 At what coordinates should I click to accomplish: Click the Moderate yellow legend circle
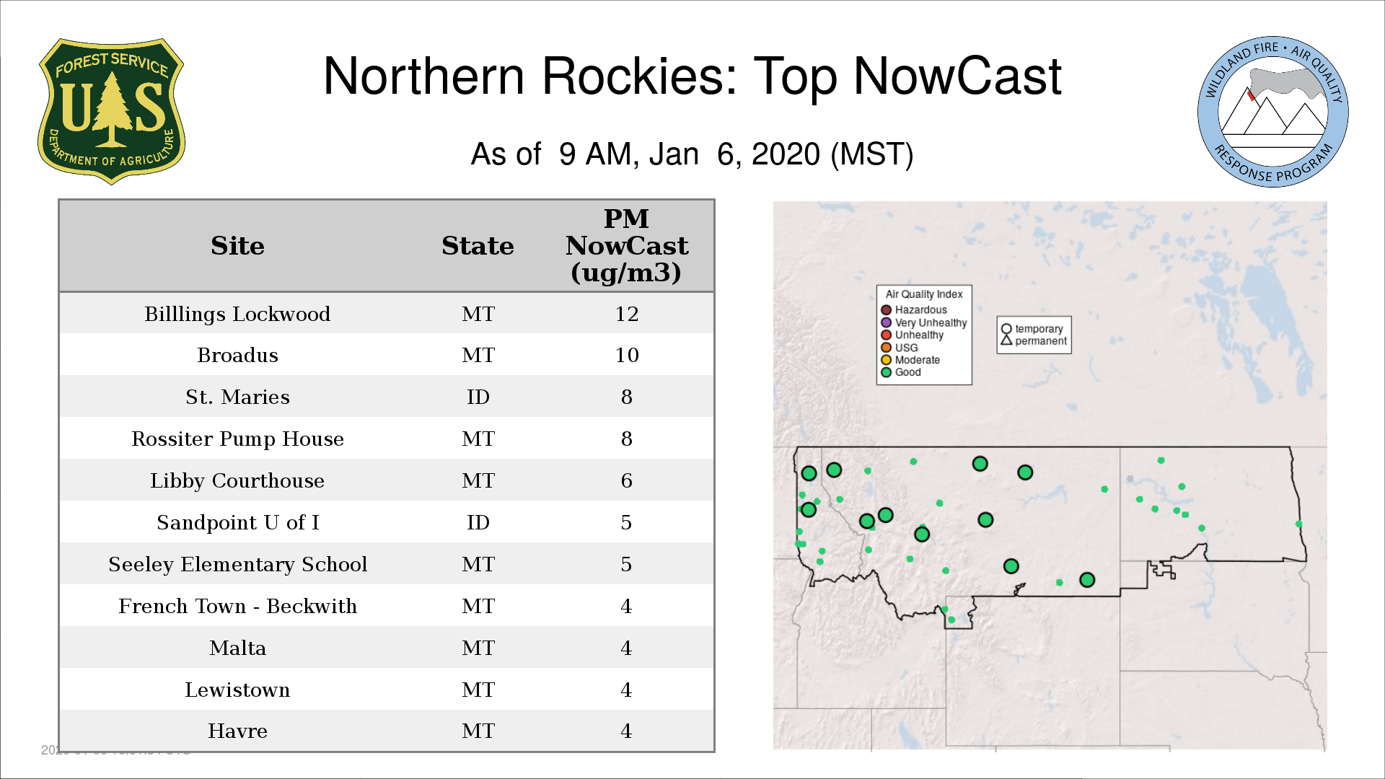[x=886, y=360]
